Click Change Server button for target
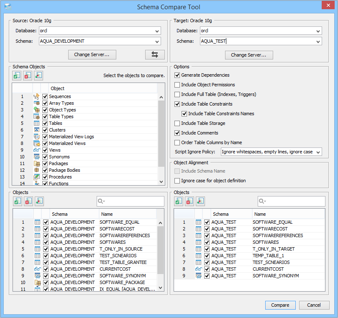The height and width of the screenshot is (318, 338). point(249,55)
